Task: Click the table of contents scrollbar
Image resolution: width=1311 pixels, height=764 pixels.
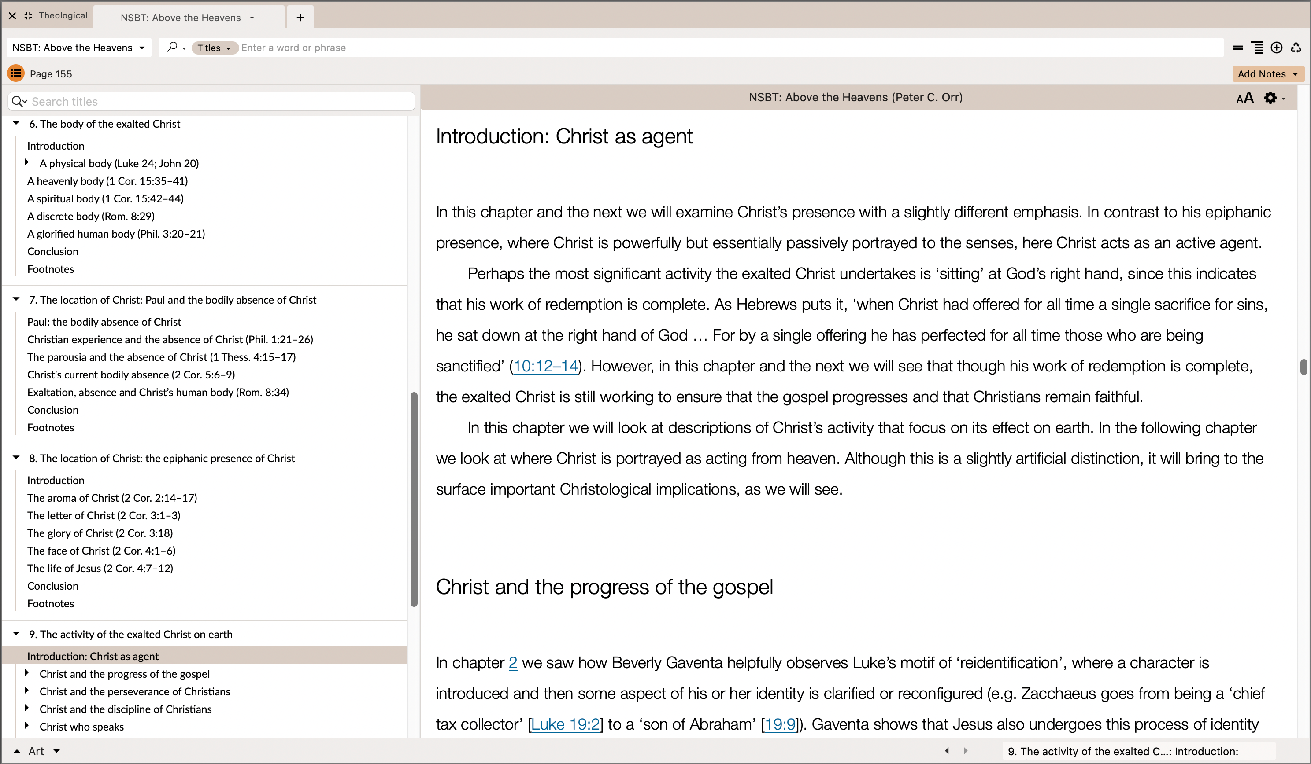Action: [414, 499]
